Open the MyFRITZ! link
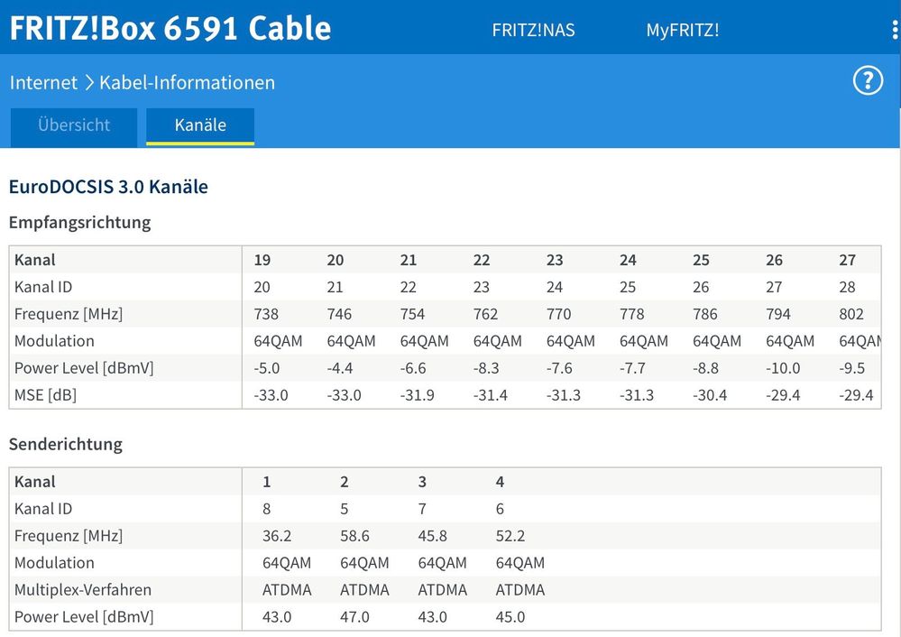Viewport: 901px width, 637px height. (x=683, y=30)
